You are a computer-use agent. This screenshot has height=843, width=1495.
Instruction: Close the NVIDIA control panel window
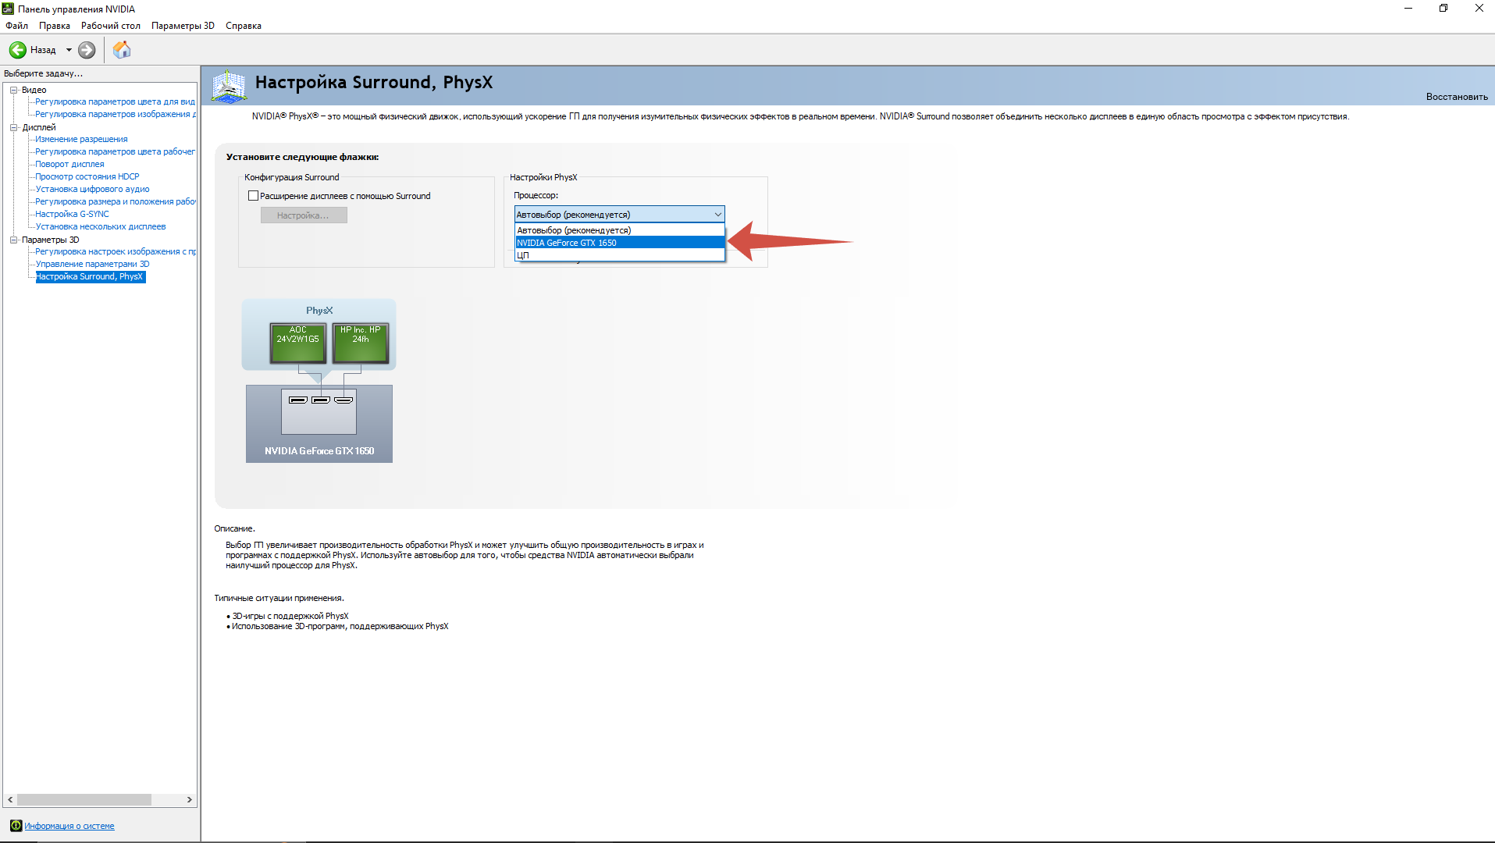1479,9
